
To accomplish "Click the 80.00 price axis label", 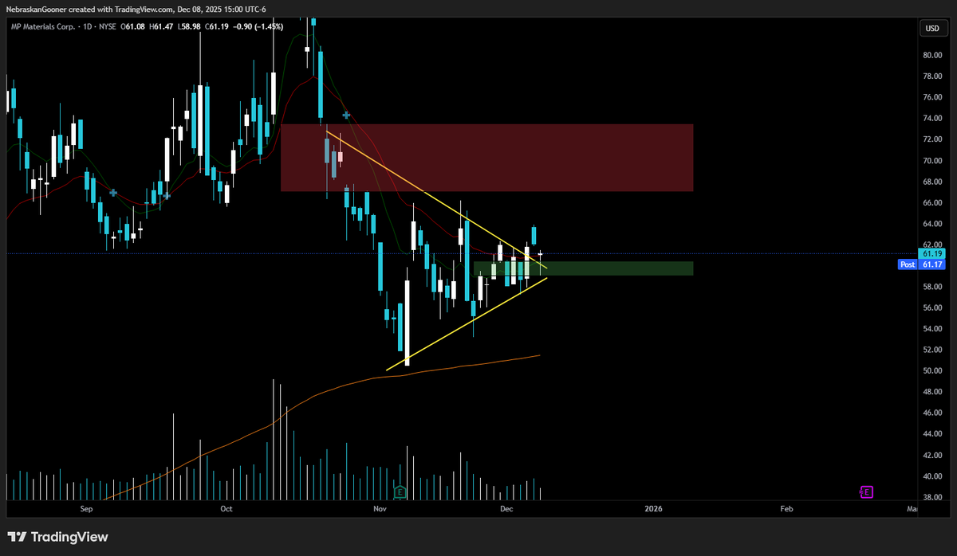I will 931,55.
